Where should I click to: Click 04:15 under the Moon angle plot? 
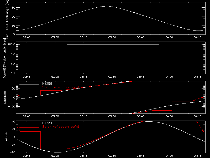click(198, 77)
